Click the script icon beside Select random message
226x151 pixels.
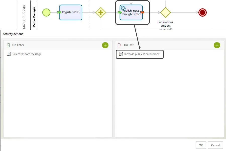9,54
